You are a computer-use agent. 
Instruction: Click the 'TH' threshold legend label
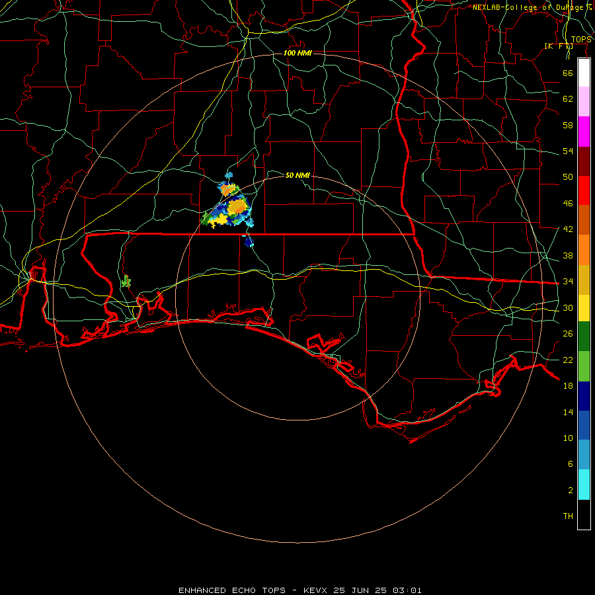pyautogui.click(x=568, y=516)
